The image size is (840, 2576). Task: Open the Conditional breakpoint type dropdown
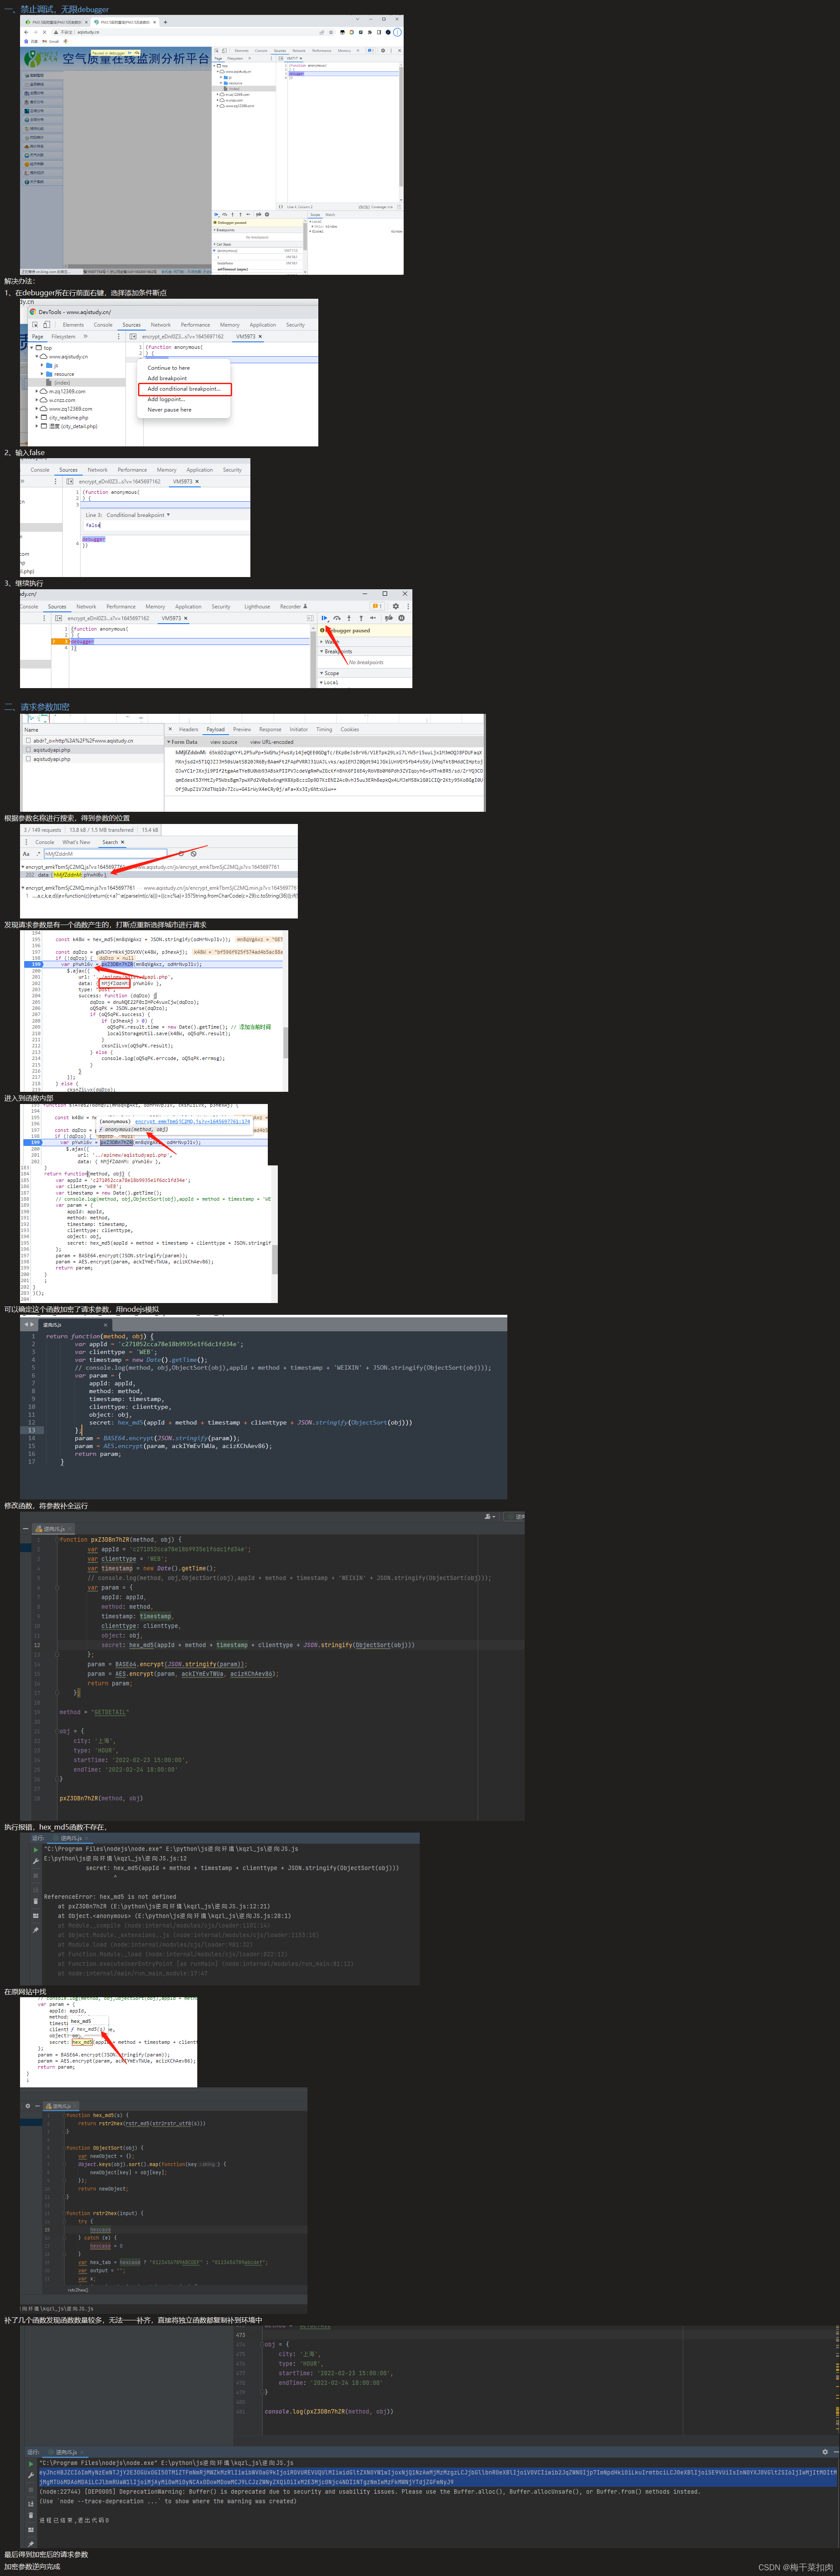pos(139,515)
